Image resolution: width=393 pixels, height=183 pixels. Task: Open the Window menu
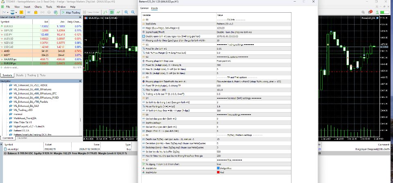click(61, 7)
